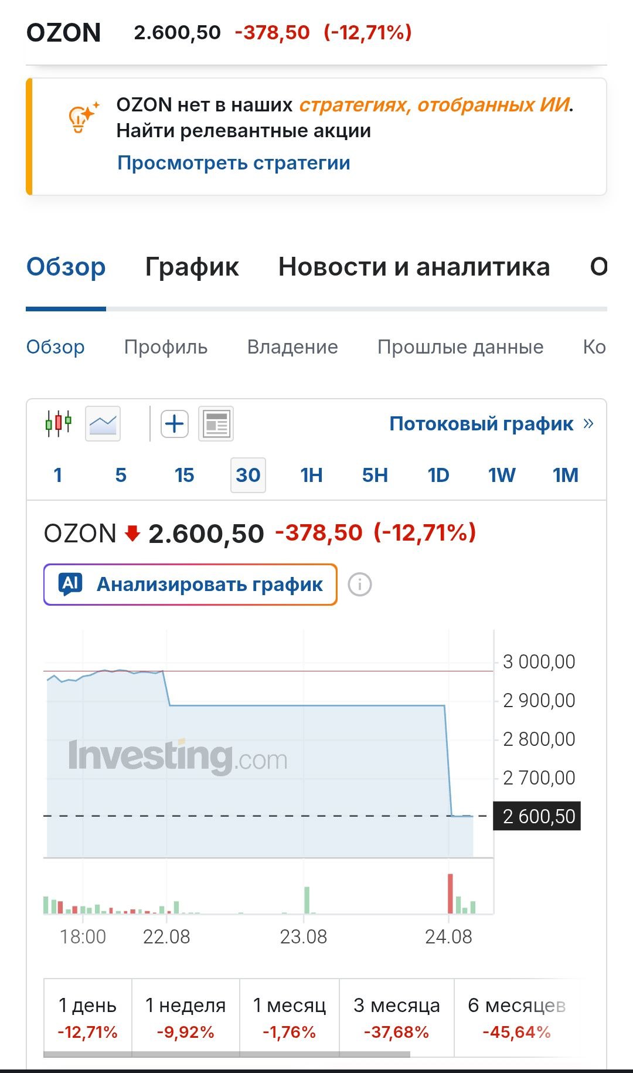Click the red down arrow next to OZON price

click(133, 533)
